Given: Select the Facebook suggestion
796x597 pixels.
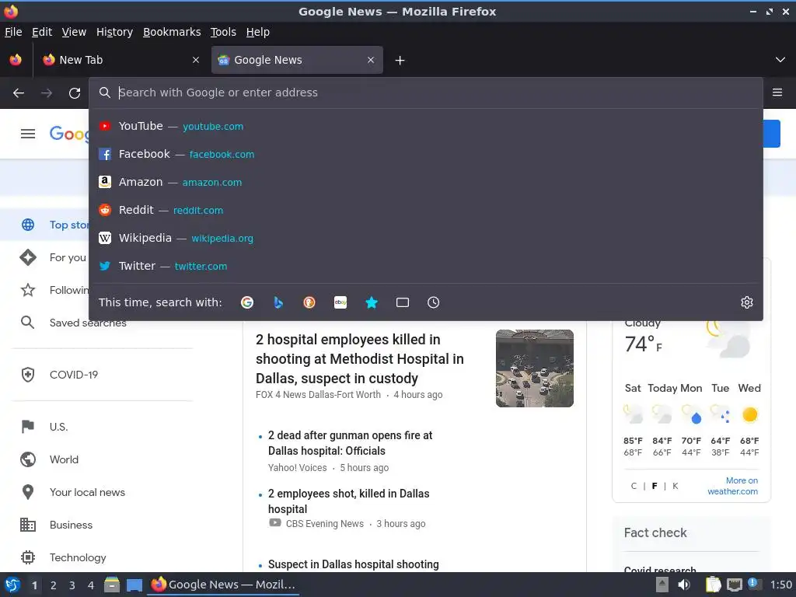Looking at the screenshot, I should [x=425, y=155].
